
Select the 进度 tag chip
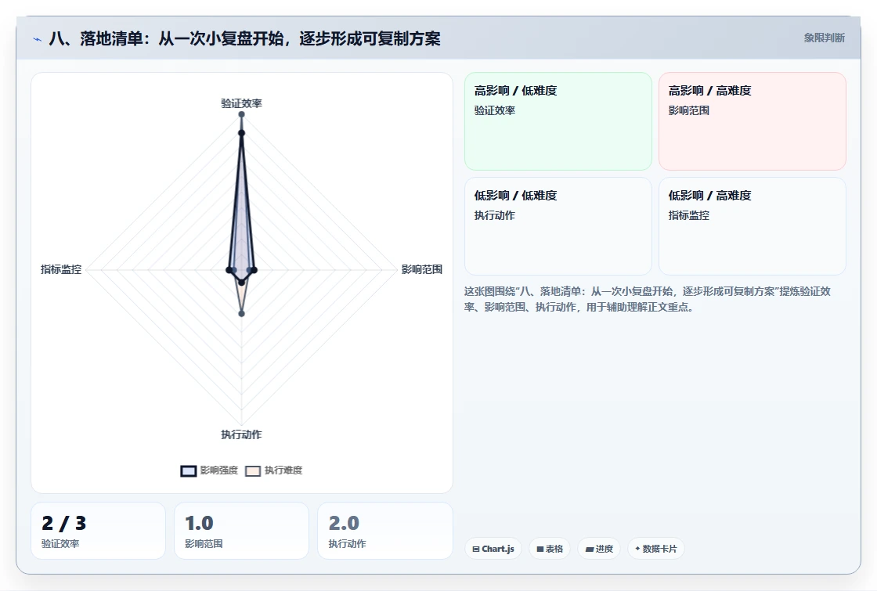(599, 549)
